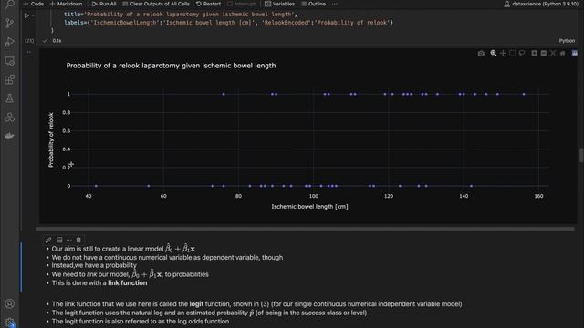Open the Variables panel
Viewport: 584px width, 328px height.
[279, 4]
